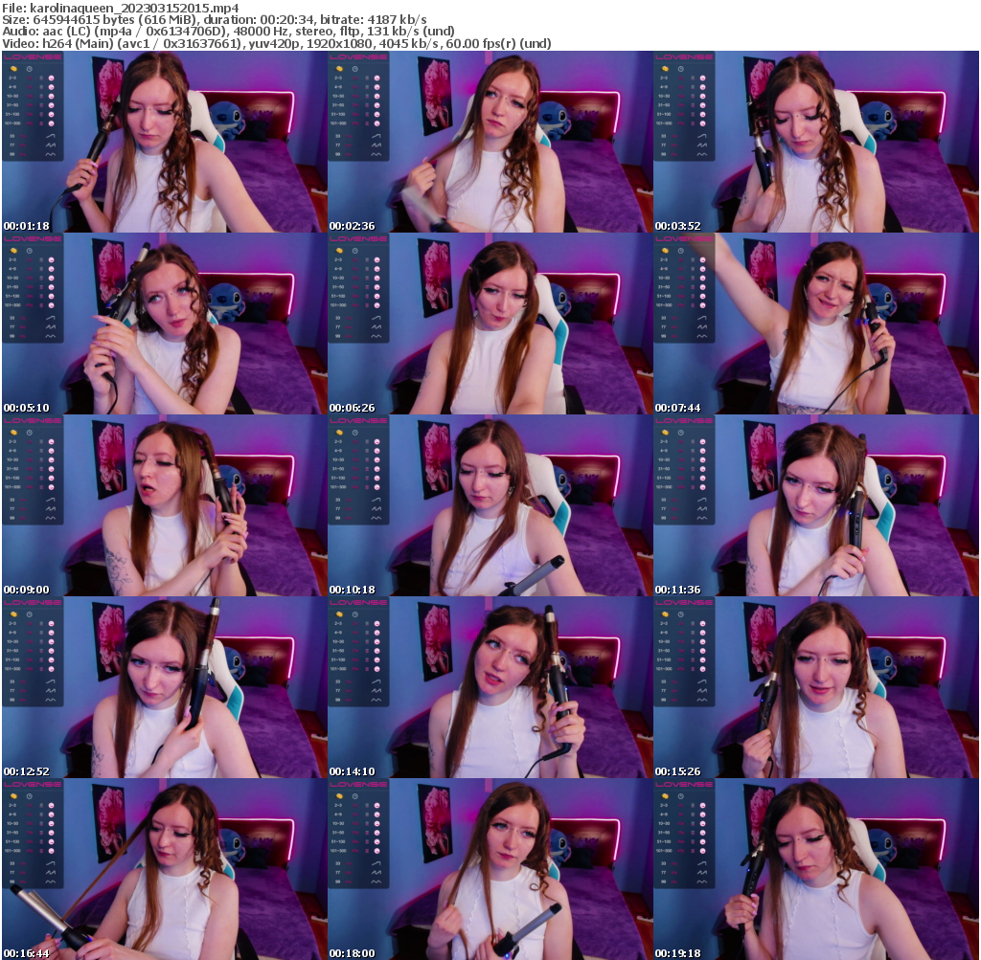This screenshot has width=981, height=960.
Task: Click the 00:19:18 timestamp label
Action: (676, 954)
